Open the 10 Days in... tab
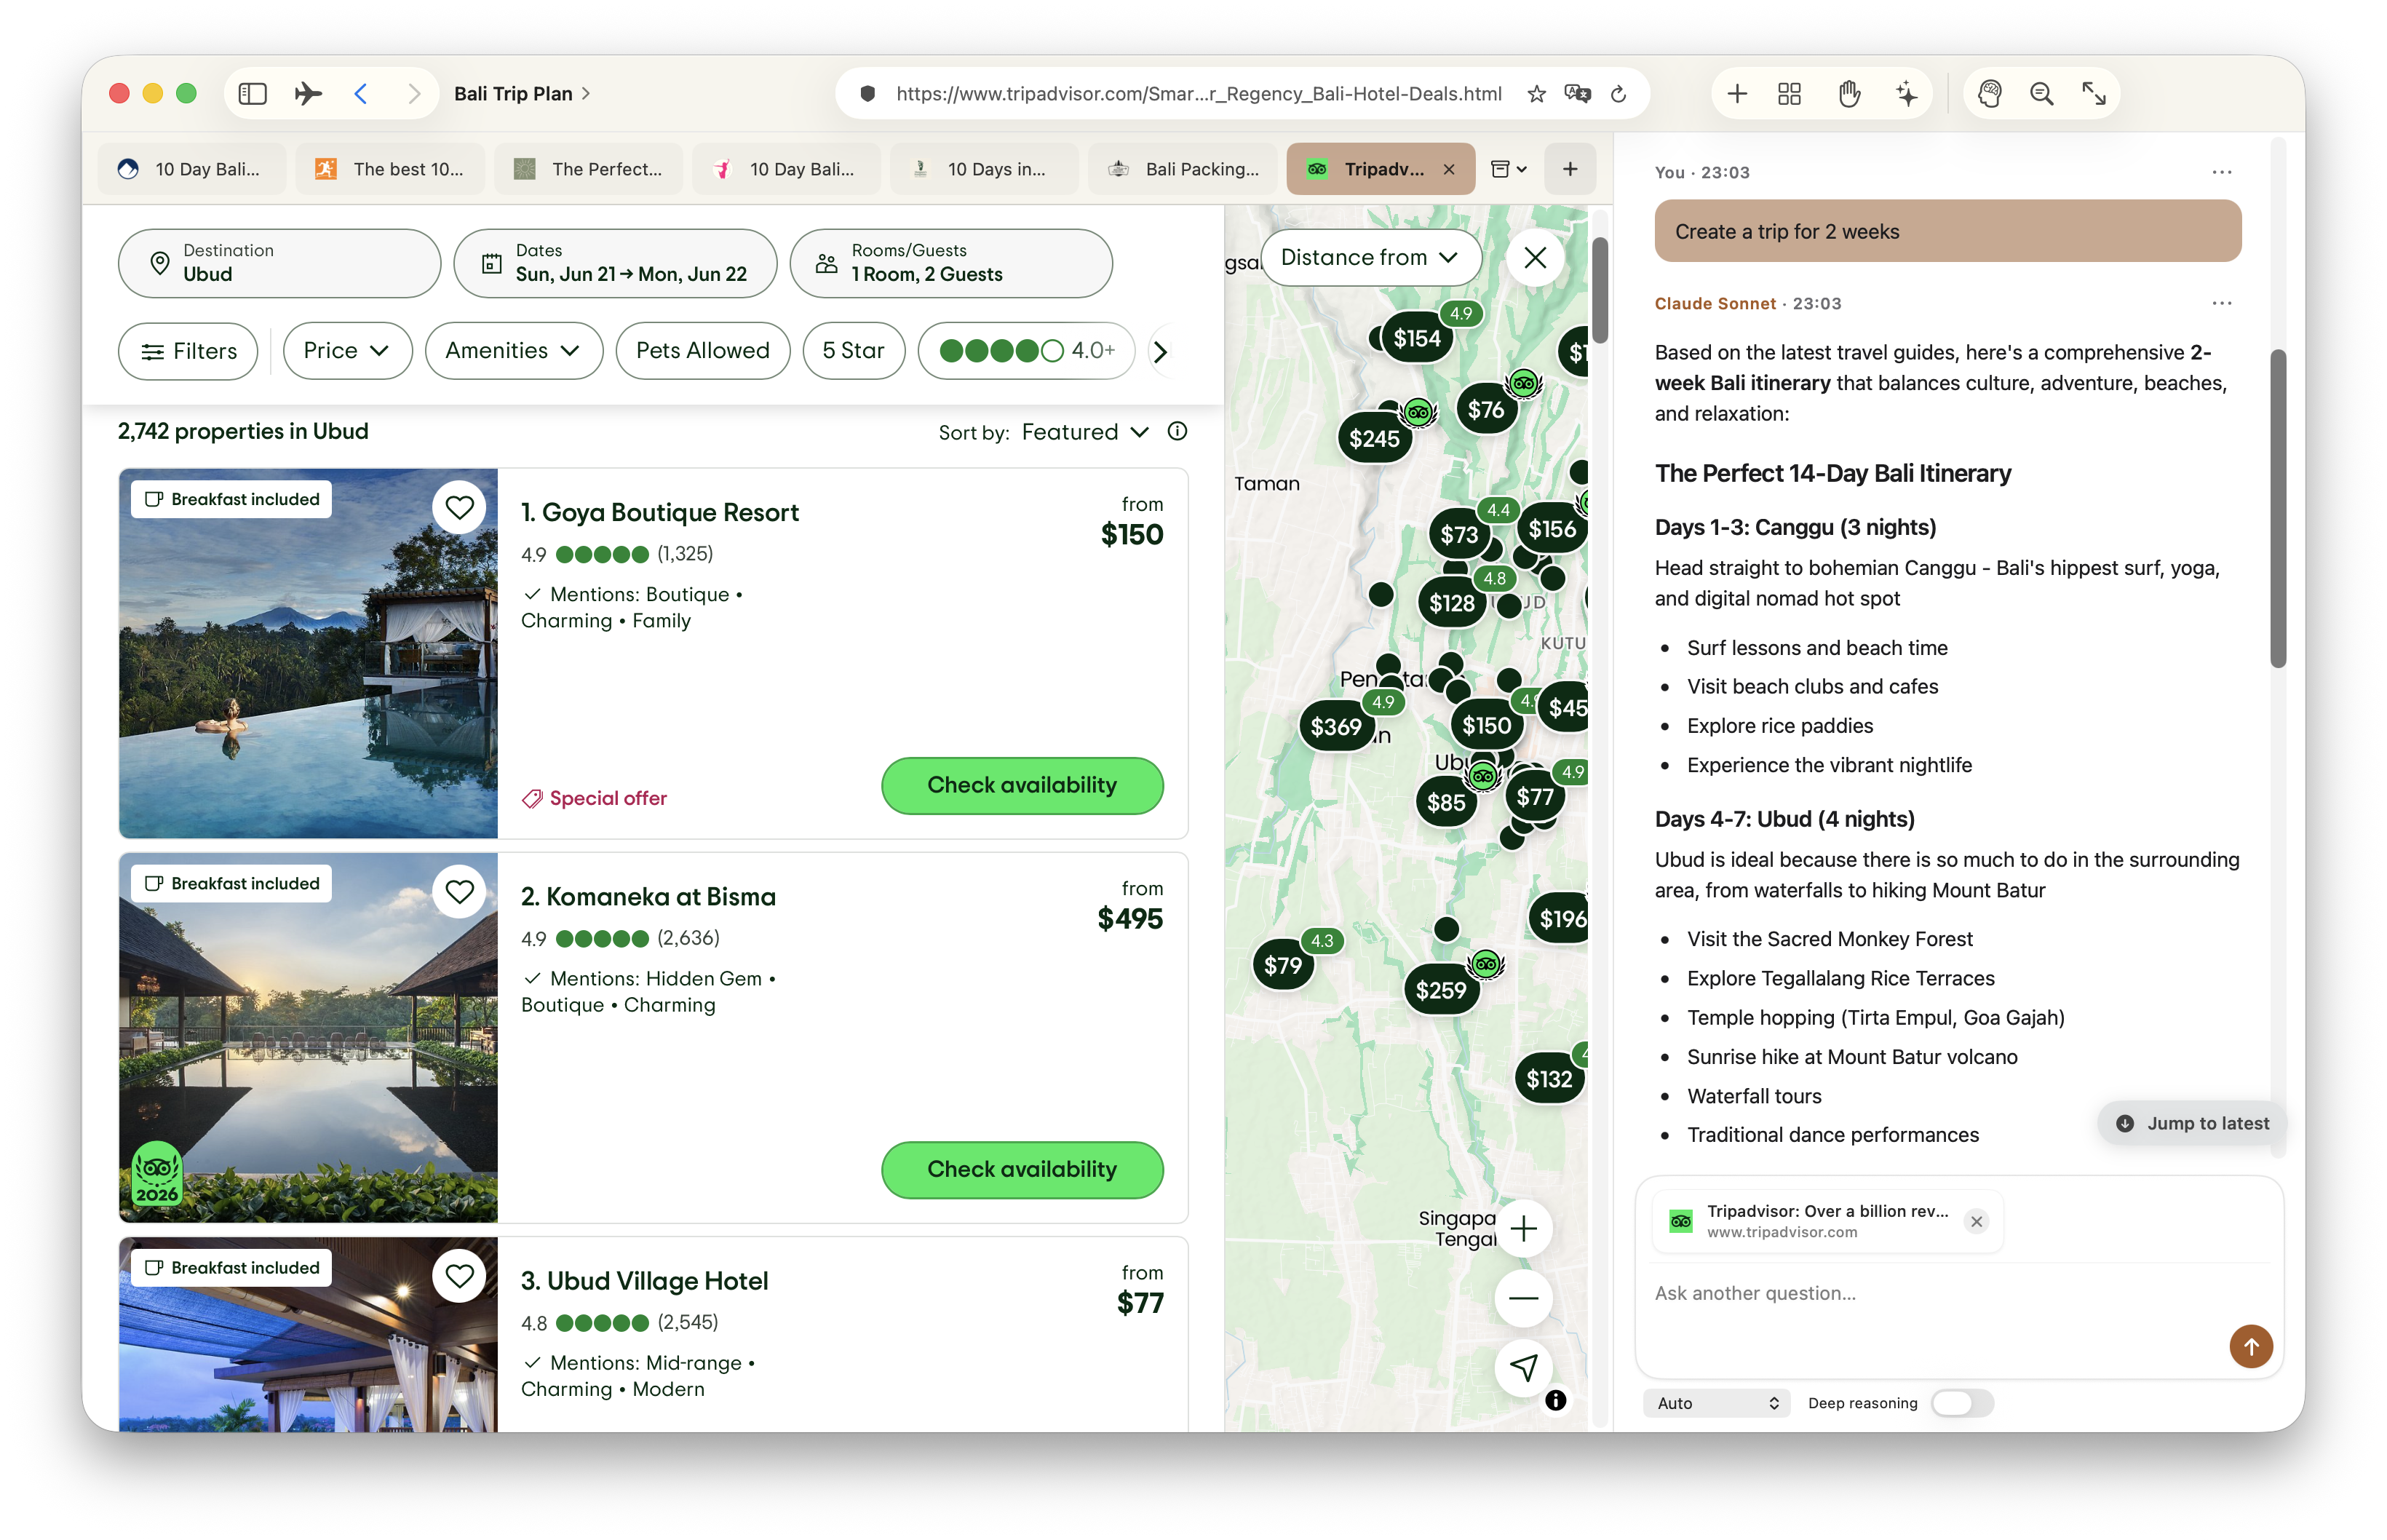The image size is (2387, 1540). 985,169
